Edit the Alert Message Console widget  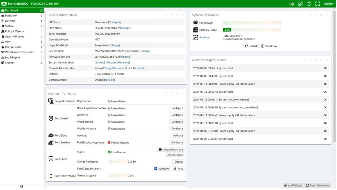[x=310, y=60]
